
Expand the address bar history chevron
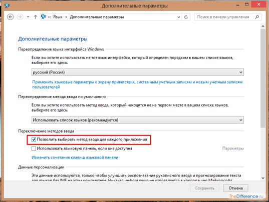click(179, 17)
